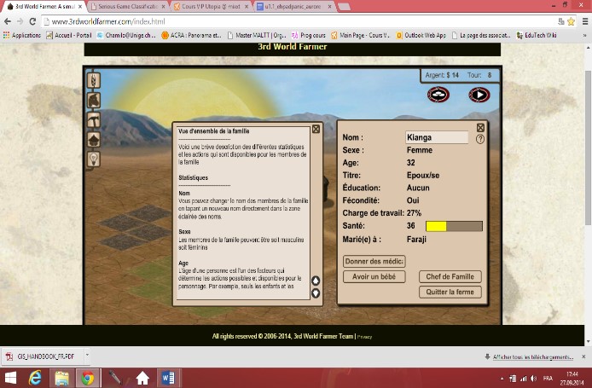Switch to the Cours VP Utopia tab

coord(211,7)
